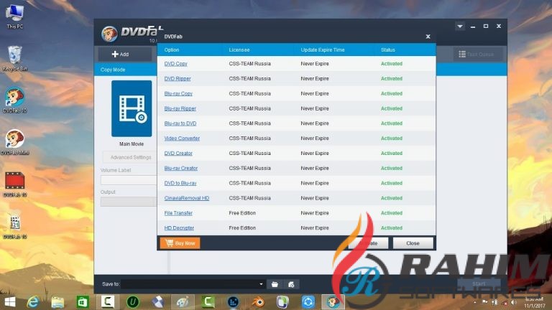The height and width of the screenshot is (310, 552).
Task: Open the DVD Creator option link
Action: (x=178, y=154)
